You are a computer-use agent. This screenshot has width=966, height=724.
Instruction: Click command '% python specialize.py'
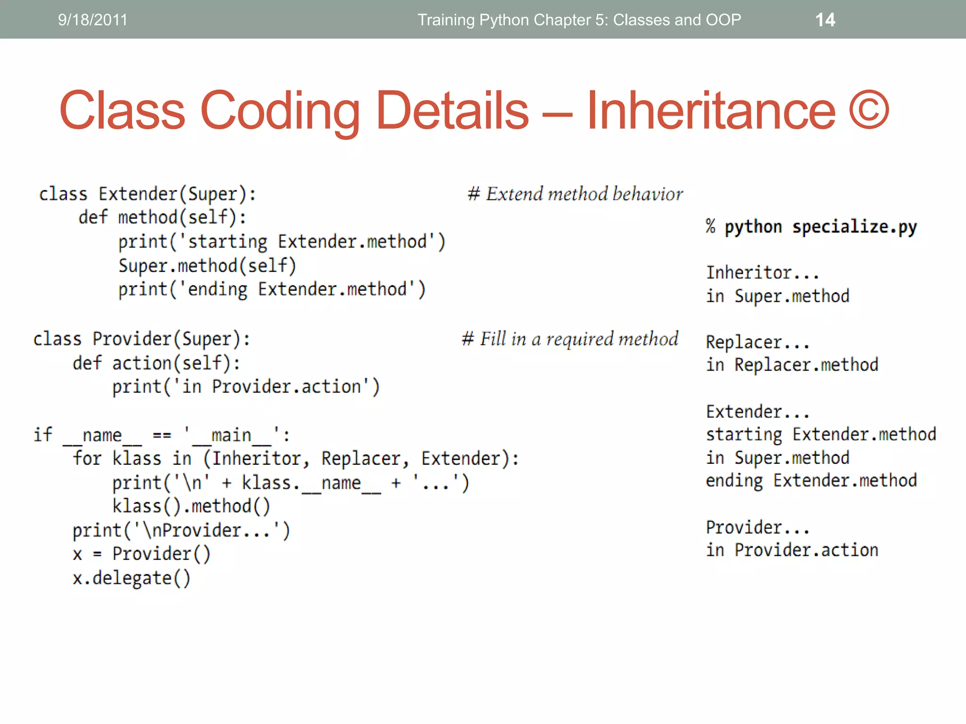tap(811, 227)
